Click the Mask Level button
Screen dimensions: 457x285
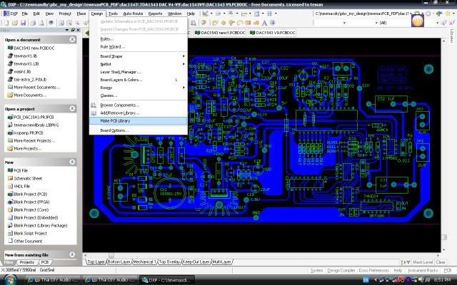click(x=421, y=262)
